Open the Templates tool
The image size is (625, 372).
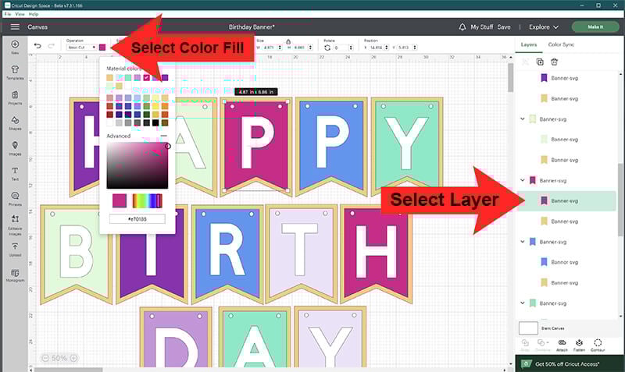coord(15,73)
